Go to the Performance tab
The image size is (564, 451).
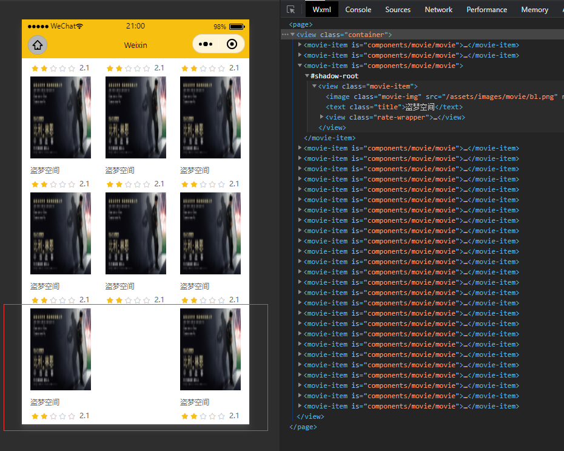pos(486,10)
